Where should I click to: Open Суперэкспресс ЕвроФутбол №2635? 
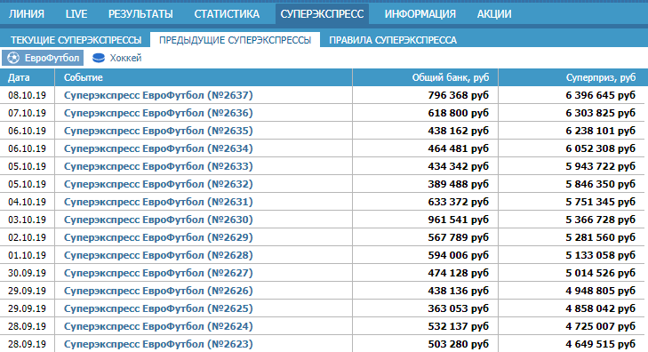[x=158, y=131]
